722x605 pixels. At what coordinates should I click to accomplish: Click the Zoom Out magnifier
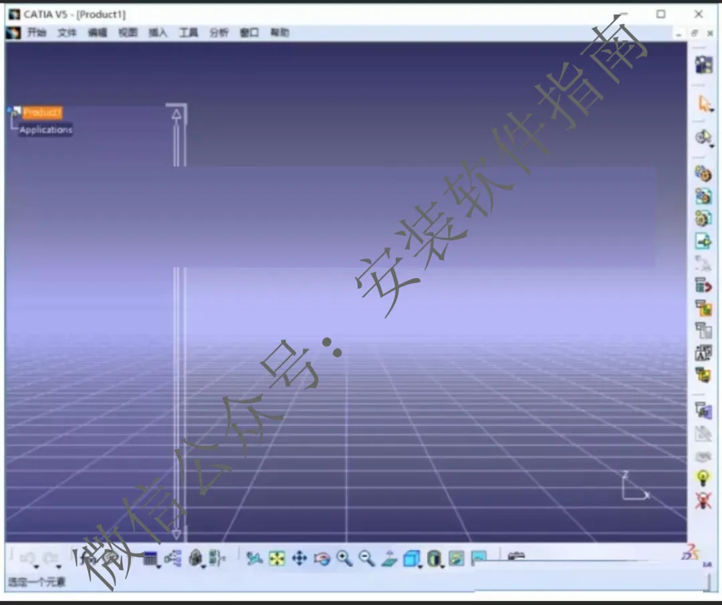tap(366, 558)
